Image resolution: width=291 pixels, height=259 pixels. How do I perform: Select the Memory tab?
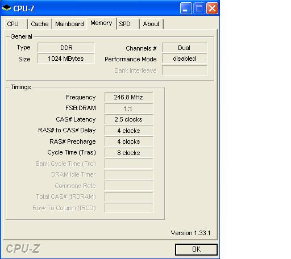(x=101, y=23)
